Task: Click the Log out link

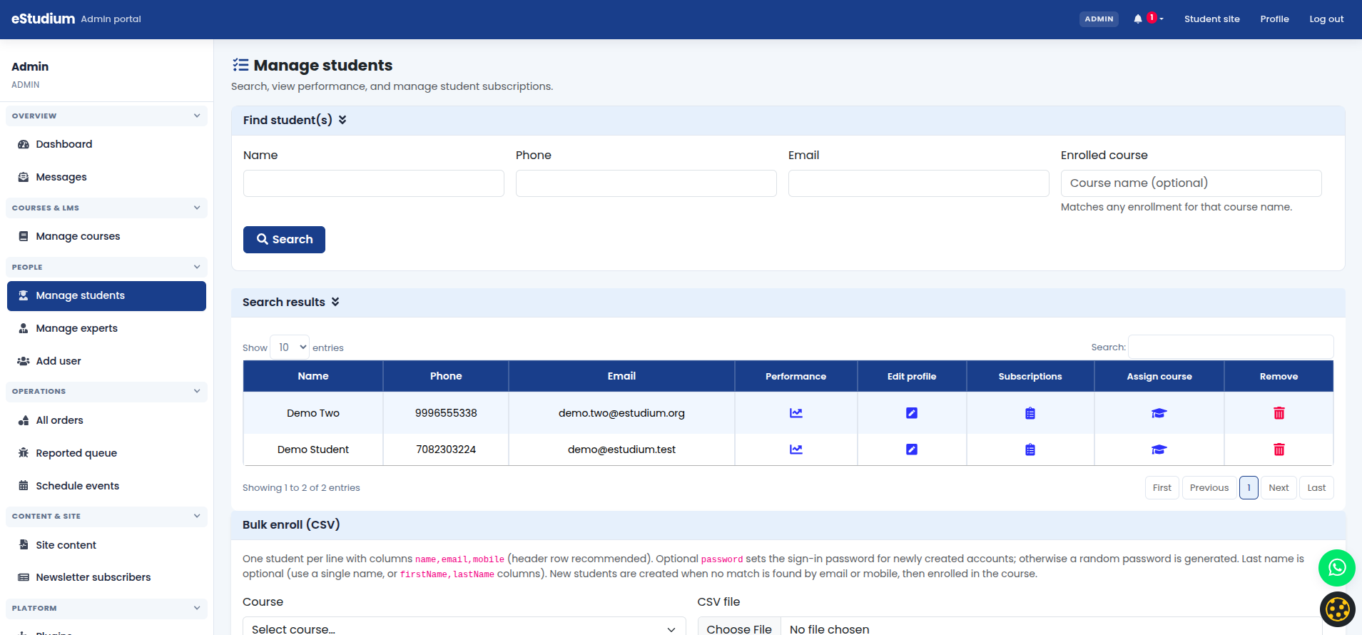Action: pyautogui.click(x=1326, y=19)
